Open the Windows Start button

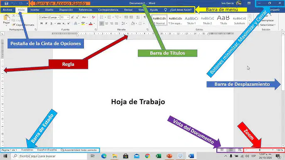(5, 156)
